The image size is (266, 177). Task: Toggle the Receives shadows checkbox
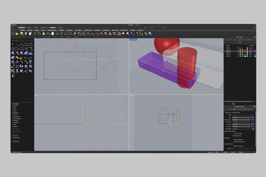pyautogui.click(x=234, y=142)
